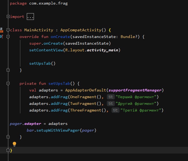
Task: Click the yellow closing brace of class
Action: [11, 150]
